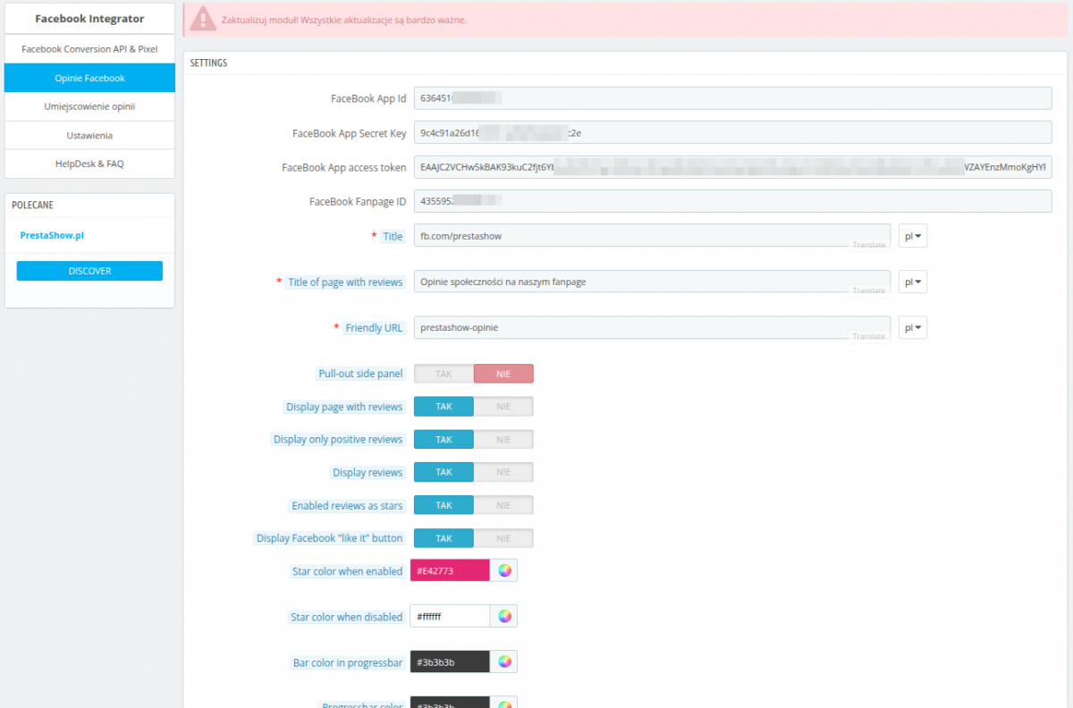Screen dimensions: 1073x708
Task: Set Display only positive reviews to NIE
Action: 503,440
